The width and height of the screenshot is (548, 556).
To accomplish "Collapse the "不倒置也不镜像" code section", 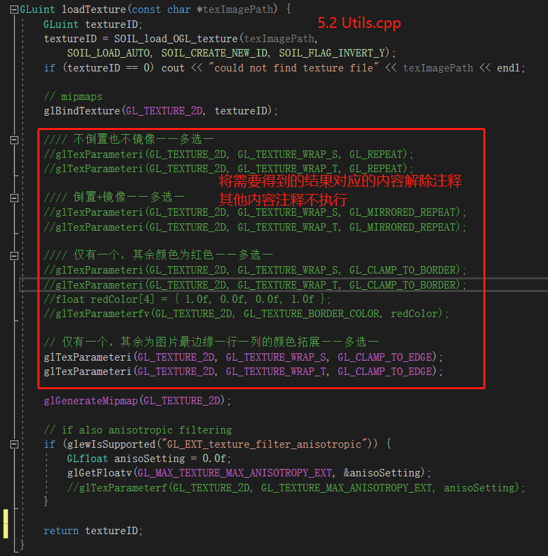I will pyautogui.click(x=14, y=140).
